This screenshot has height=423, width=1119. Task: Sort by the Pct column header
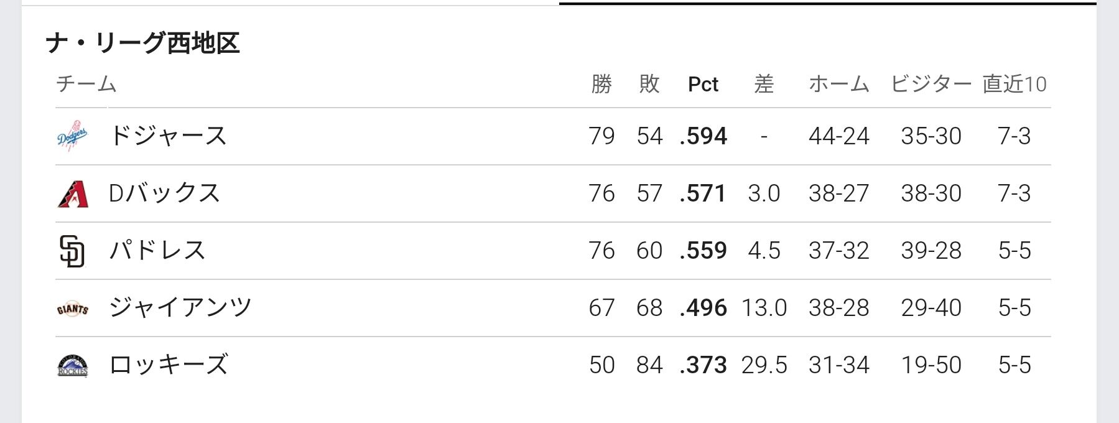(x=703, y=84)
